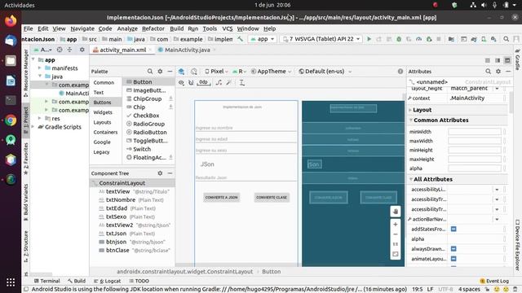Viewport: 522px width, 293px height.
Task: Toggle alwaysDrawnWithCache checkbox
Action: point(453,248)
